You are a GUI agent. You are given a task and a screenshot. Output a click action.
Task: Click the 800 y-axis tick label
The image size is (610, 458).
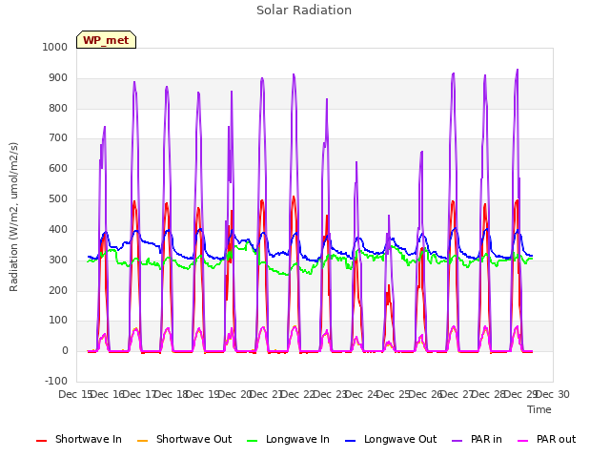tap(57, 108)
